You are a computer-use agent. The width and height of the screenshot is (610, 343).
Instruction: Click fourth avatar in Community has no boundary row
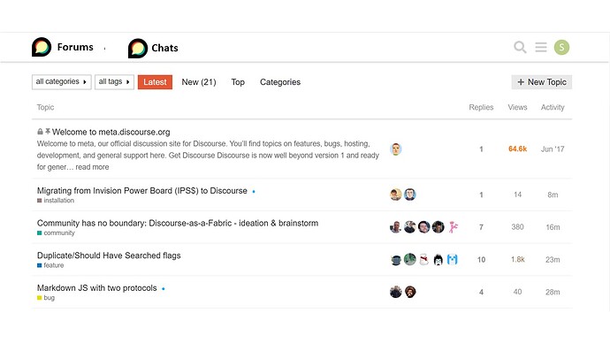[438, 226]
